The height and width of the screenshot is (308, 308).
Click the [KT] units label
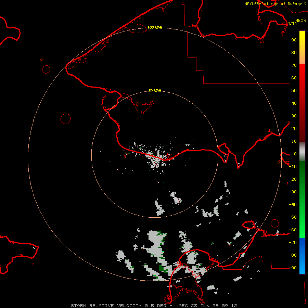pyautogui.click(x=292, y=24)
